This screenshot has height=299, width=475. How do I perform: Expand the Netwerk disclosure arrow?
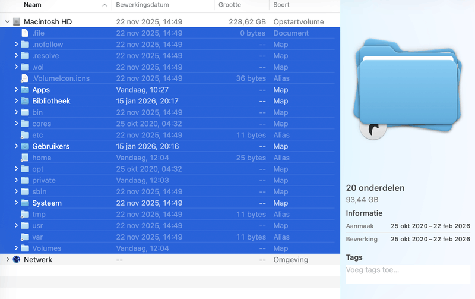coord(8,259)
